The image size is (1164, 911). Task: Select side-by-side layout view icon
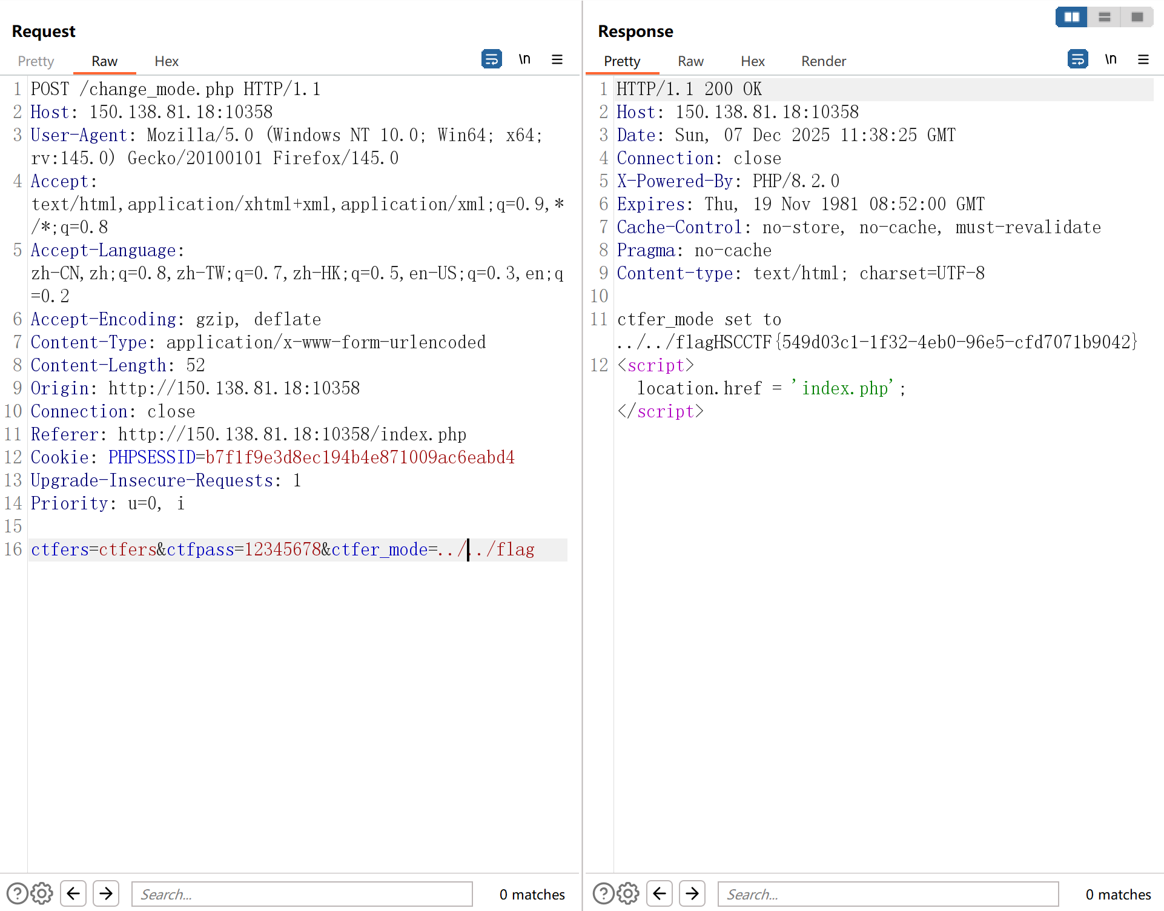[1071, 17]
